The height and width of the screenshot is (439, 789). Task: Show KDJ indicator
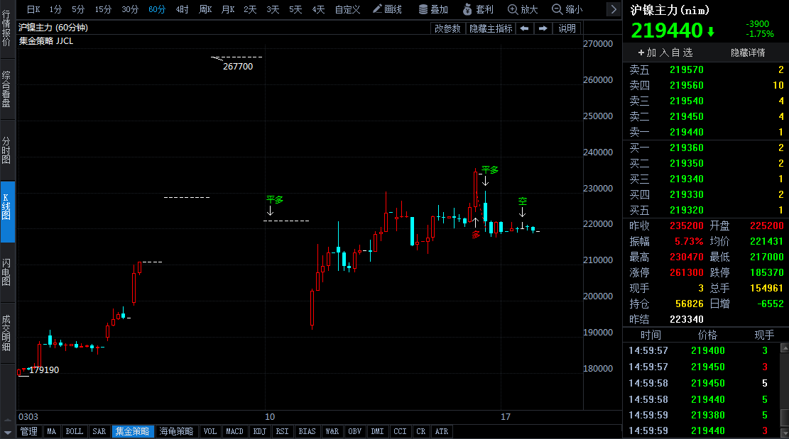260,431
